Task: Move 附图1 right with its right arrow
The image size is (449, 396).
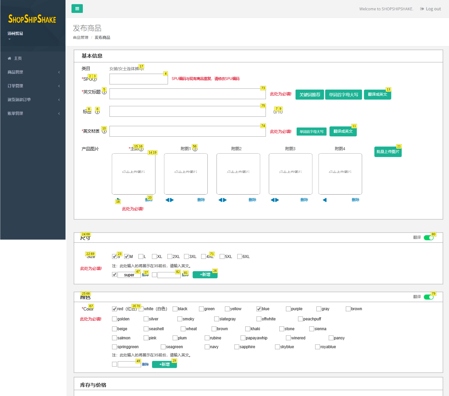Action: pyautogui.click(x=172, y=200)
